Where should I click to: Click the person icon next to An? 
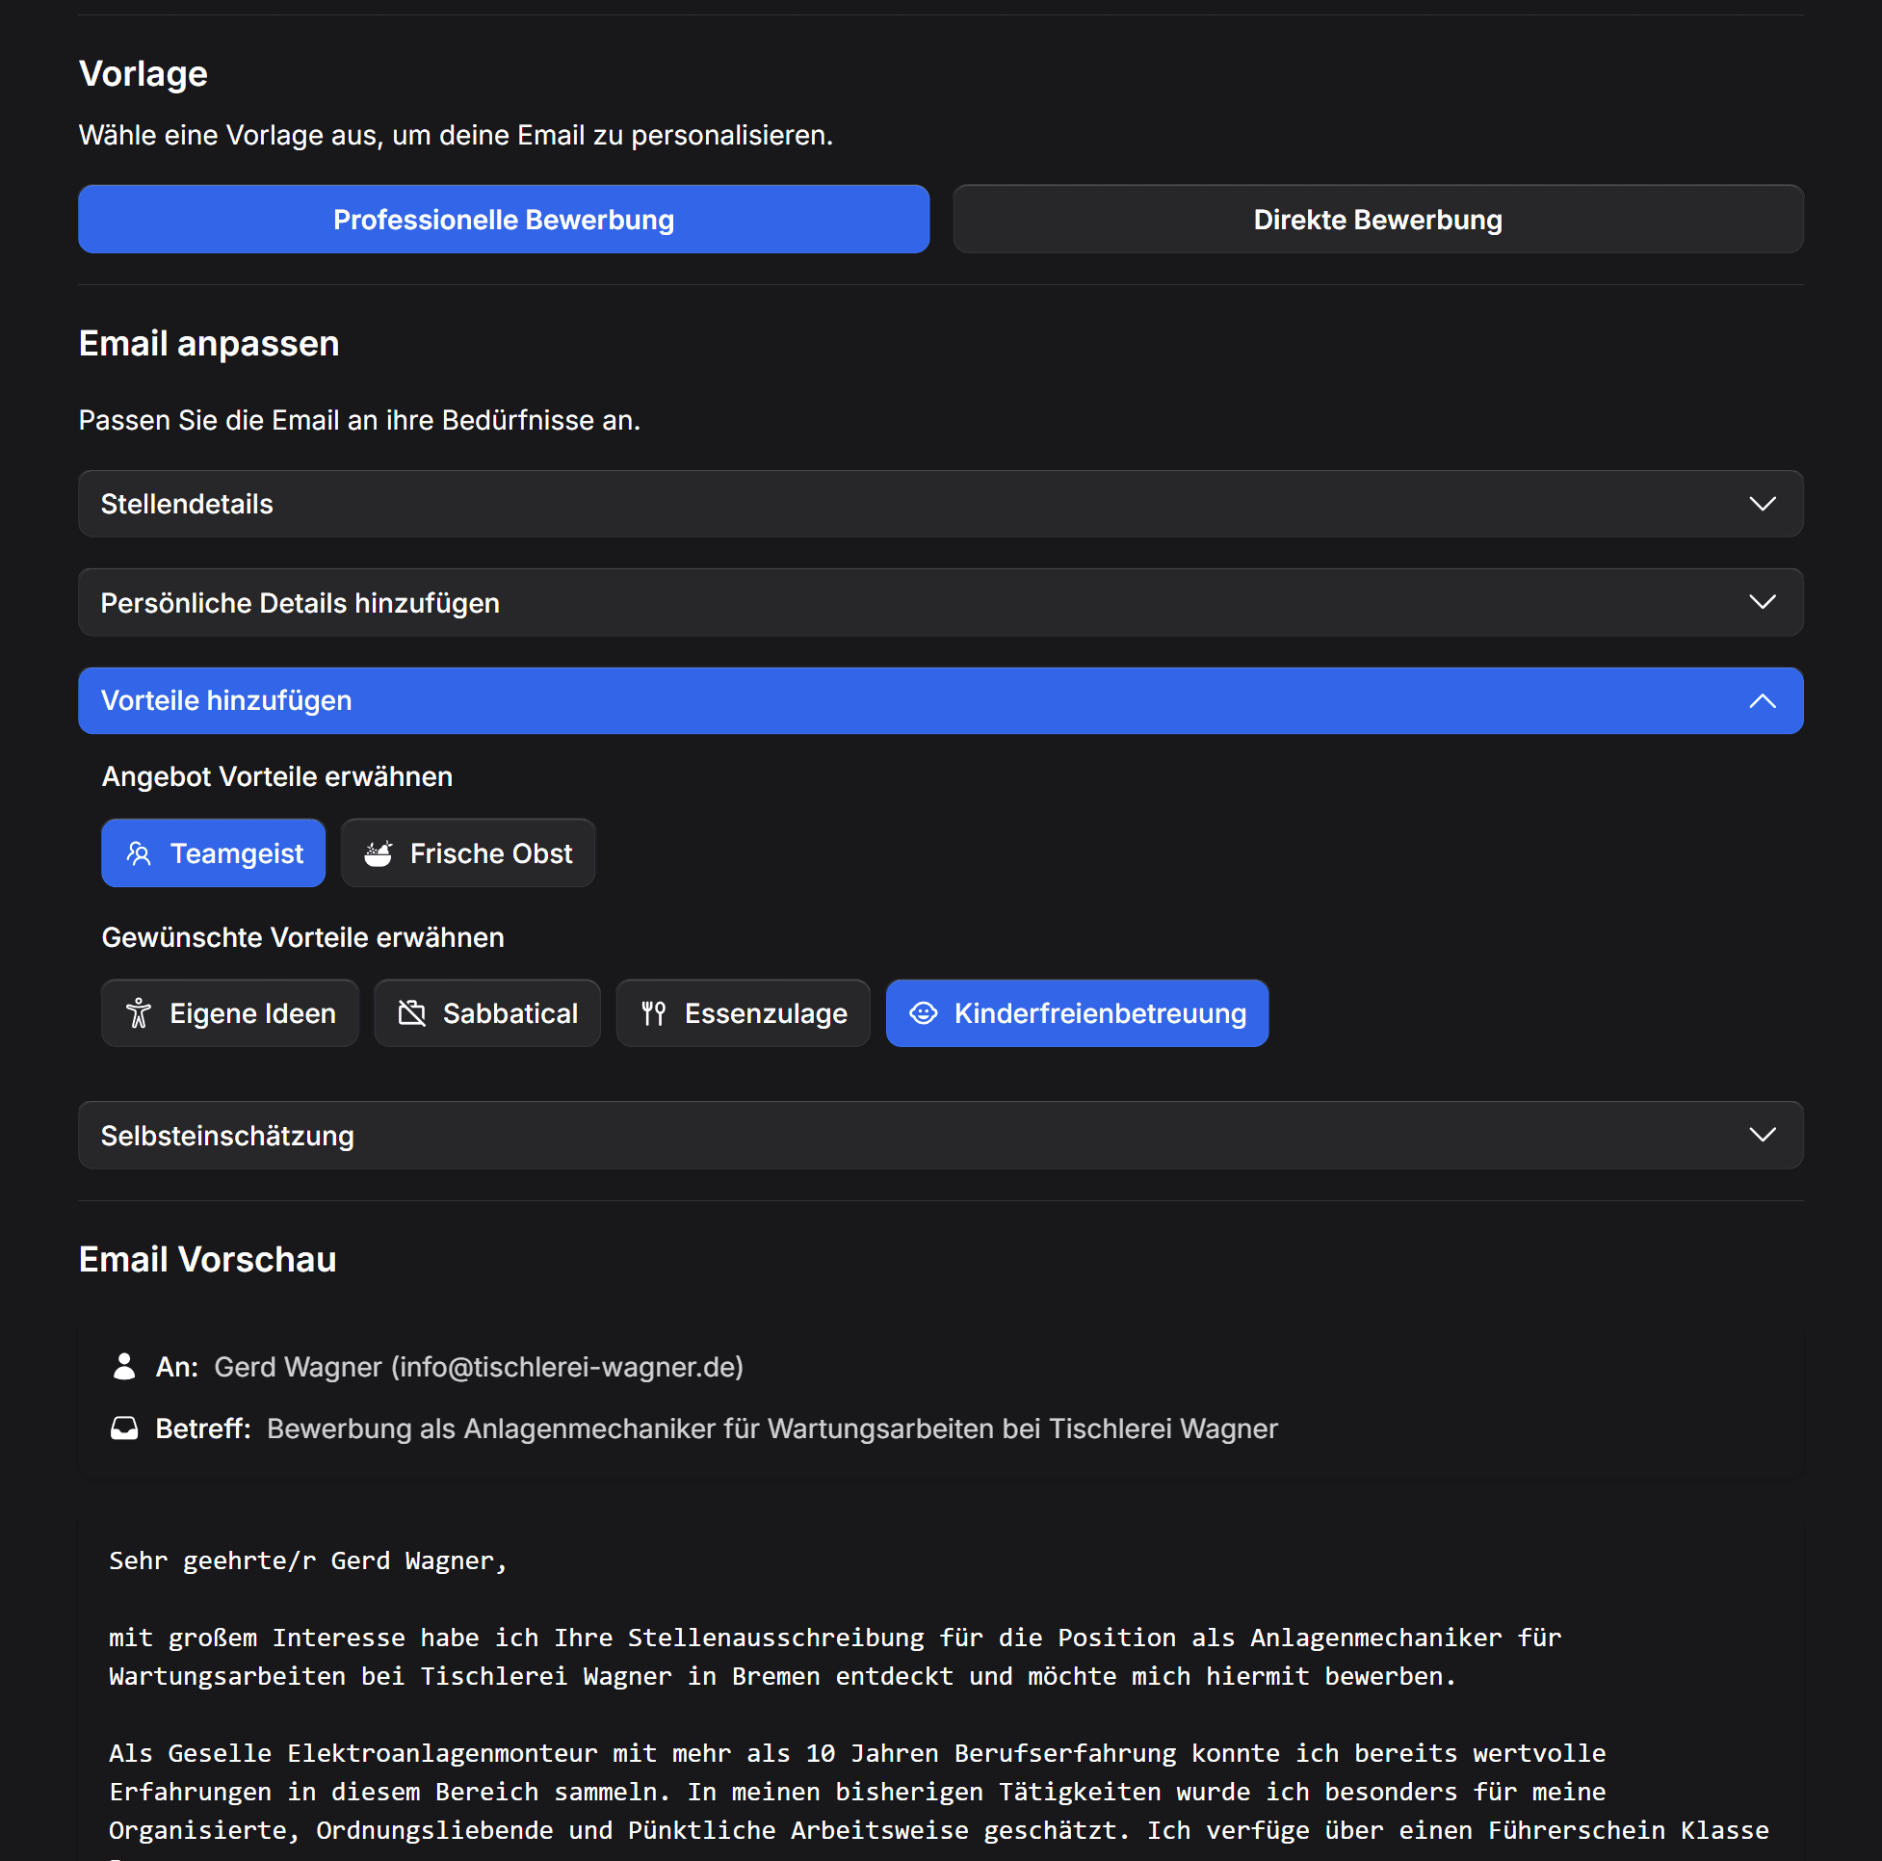pyautogui.click(x=124, y=1366)
